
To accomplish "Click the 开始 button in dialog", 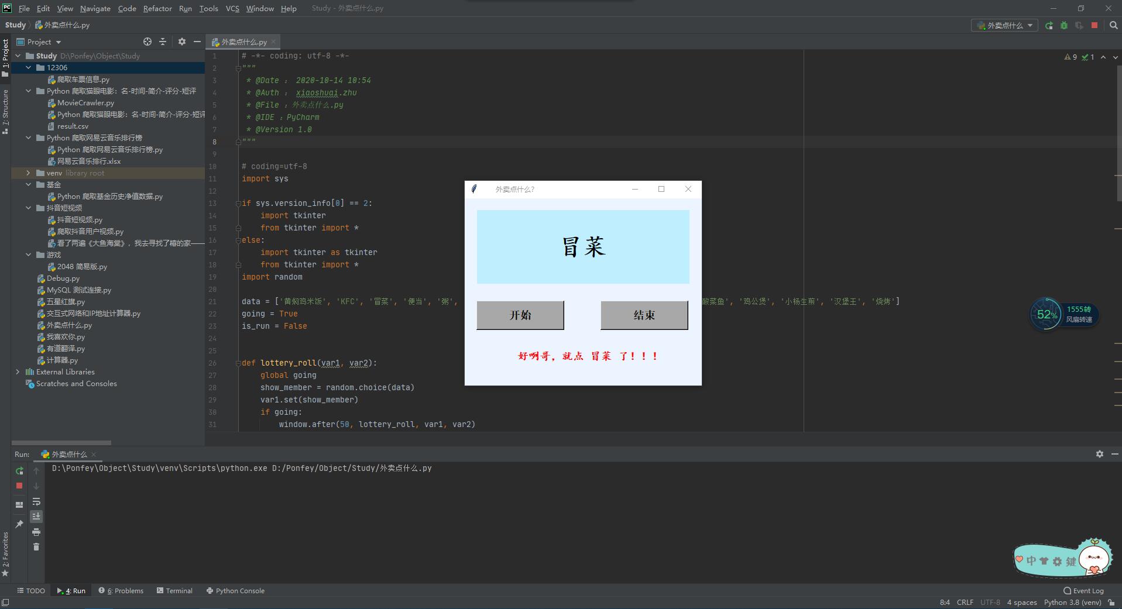I will pos(520,315).
